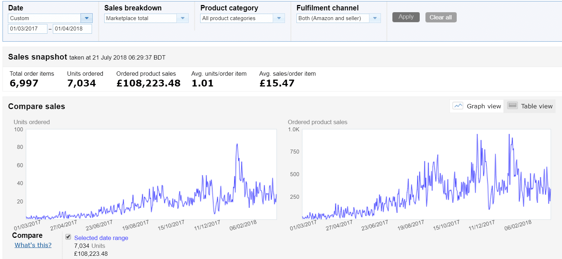Click the Compare sales heading

[x=37, y=106]
